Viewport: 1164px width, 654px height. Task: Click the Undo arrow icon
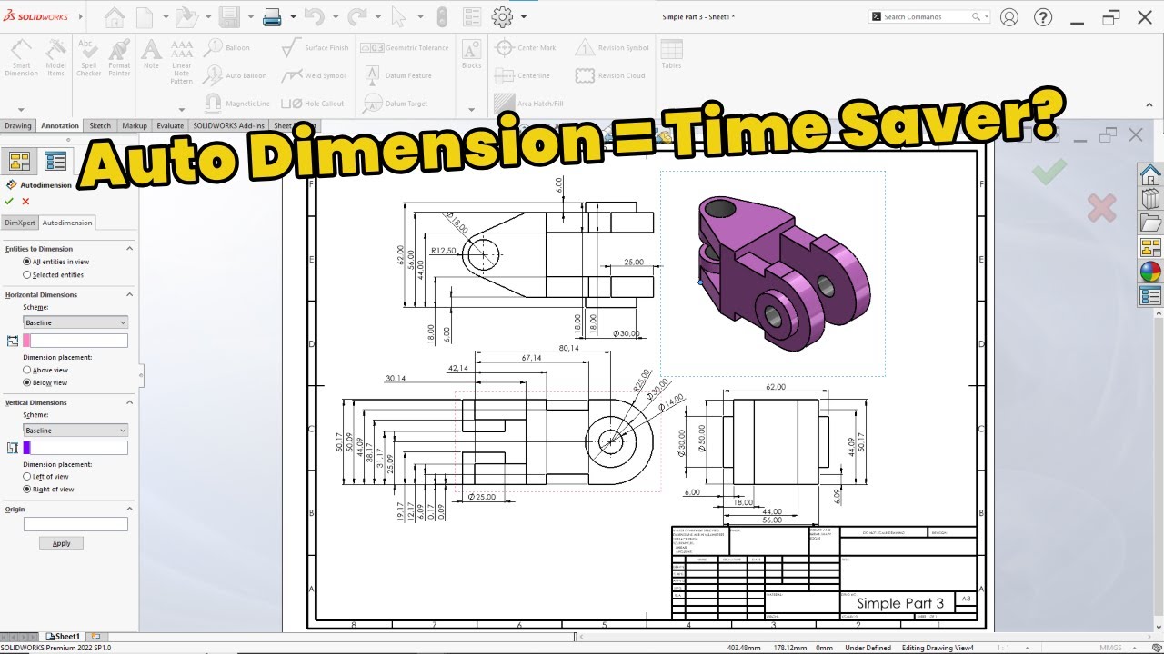point(315,16)
